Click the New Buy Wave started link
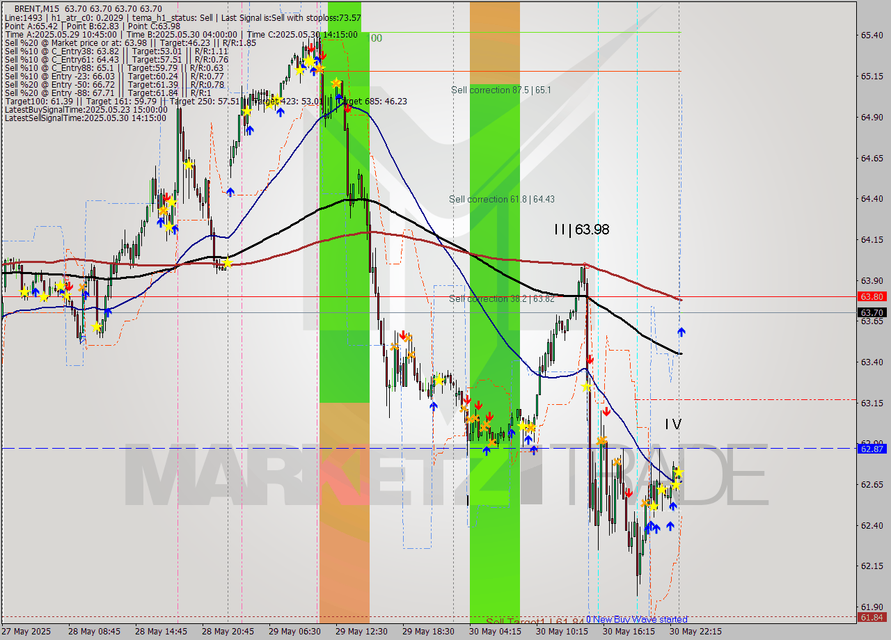This screenshot has height=640, width=891. 638,619
